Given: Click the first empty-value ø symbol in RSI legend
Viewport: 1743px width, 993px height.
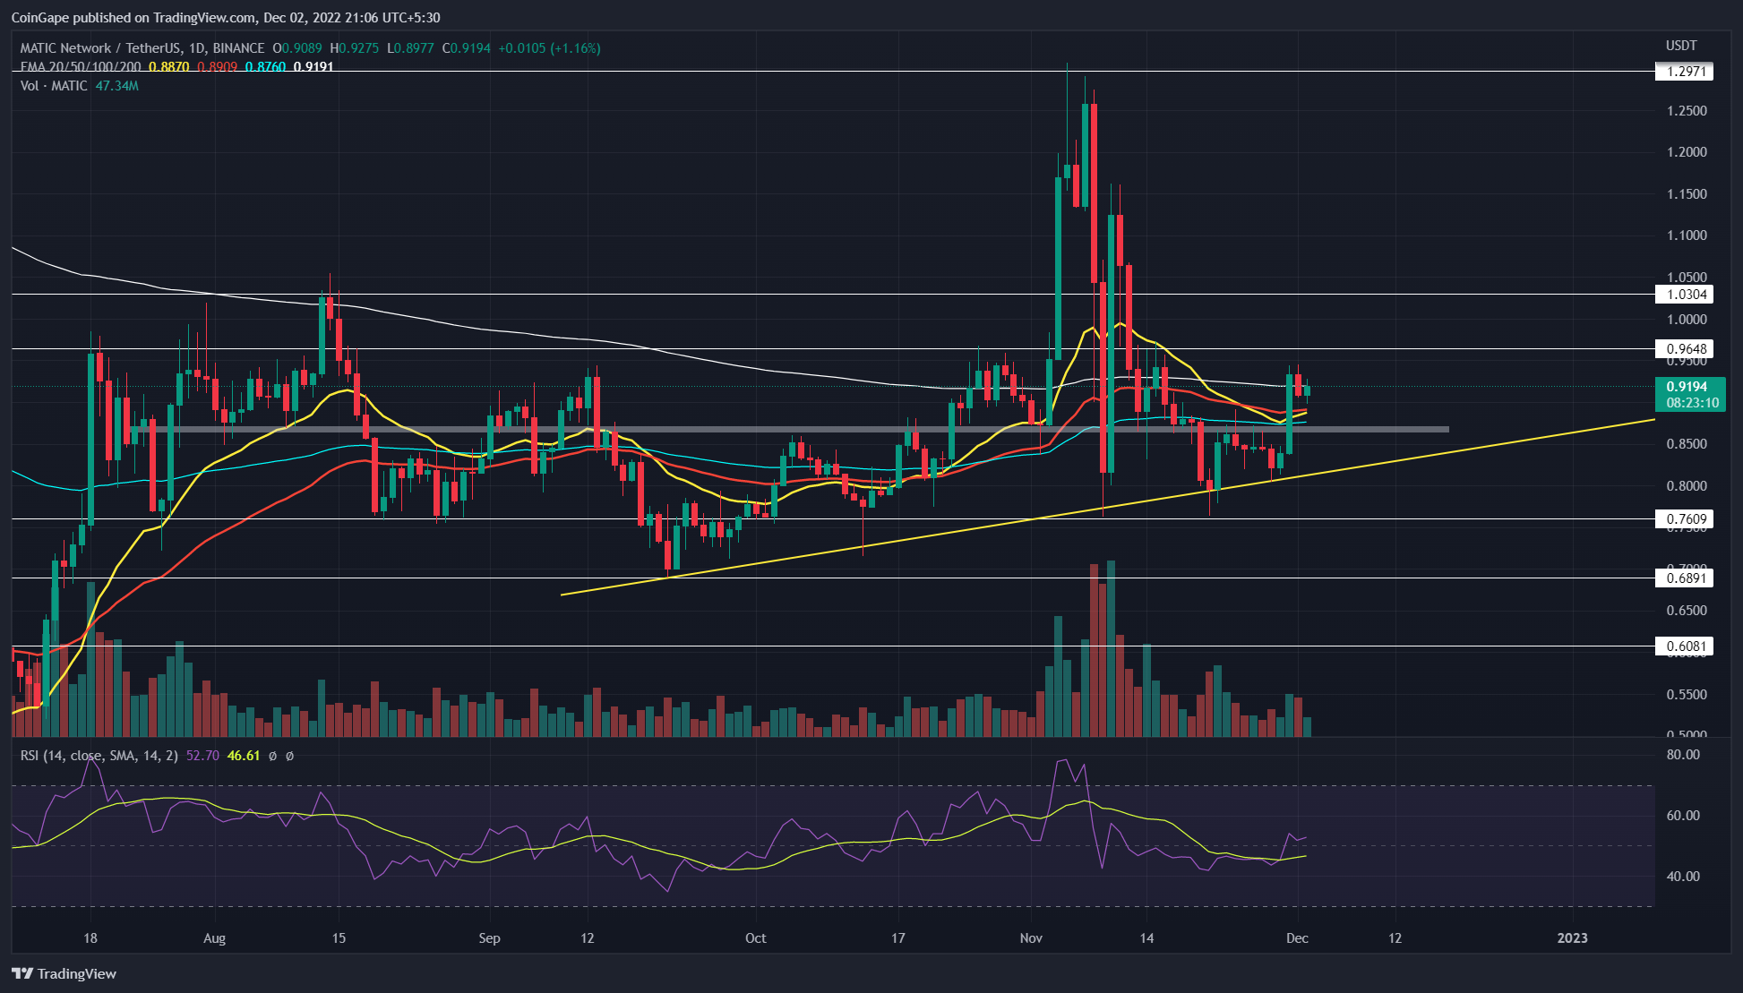Looking at the screenshot, I should [272, 756].
